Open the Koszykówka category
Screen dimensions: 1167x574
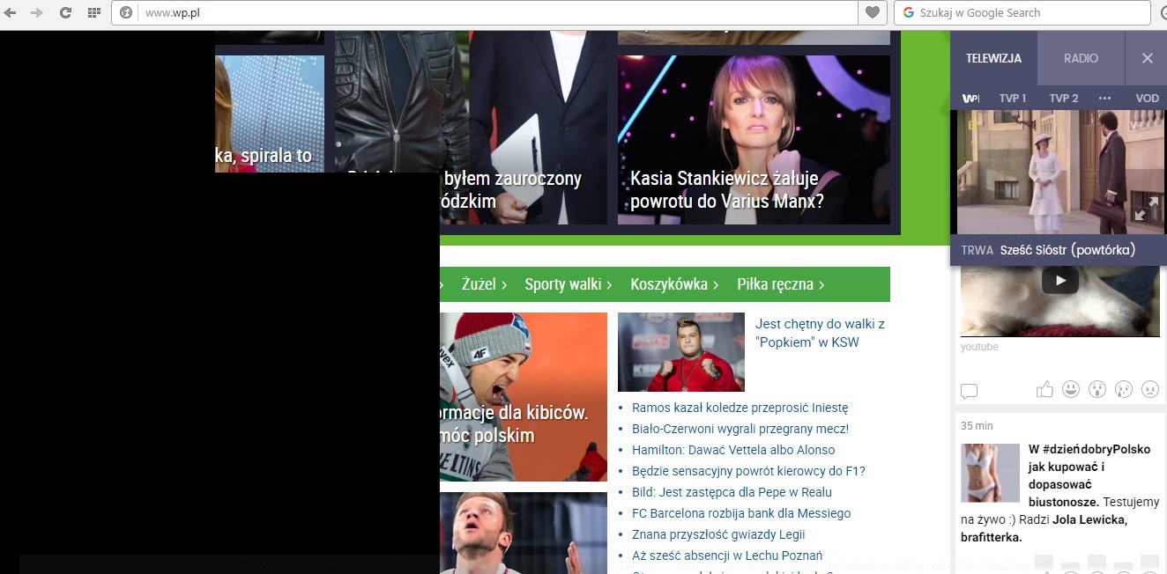(x=674, y=284)
